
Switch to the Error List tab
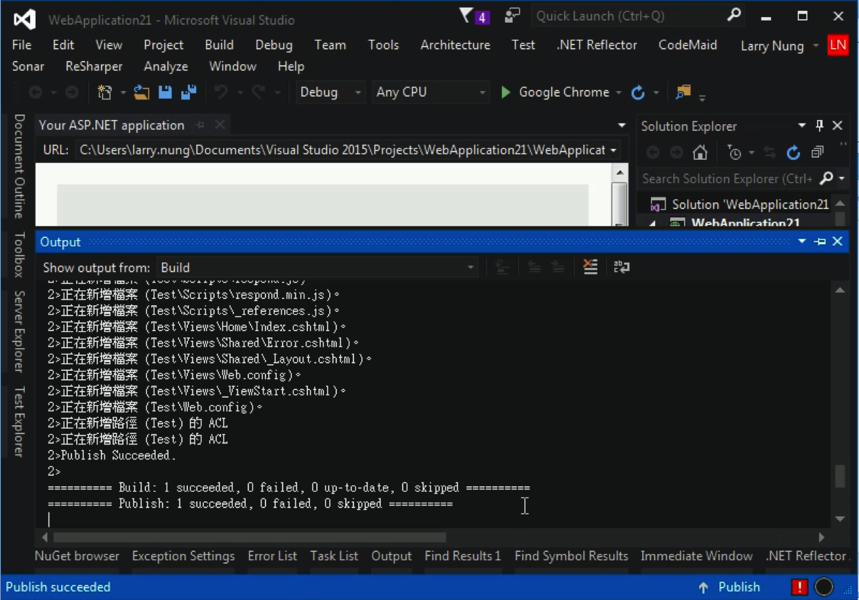click(272, 556)
